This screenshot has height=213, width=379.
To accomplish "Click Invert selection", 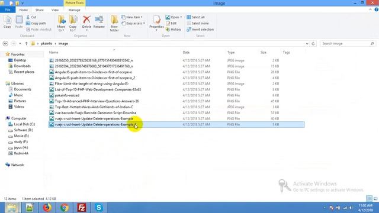I will pos(200,29).
